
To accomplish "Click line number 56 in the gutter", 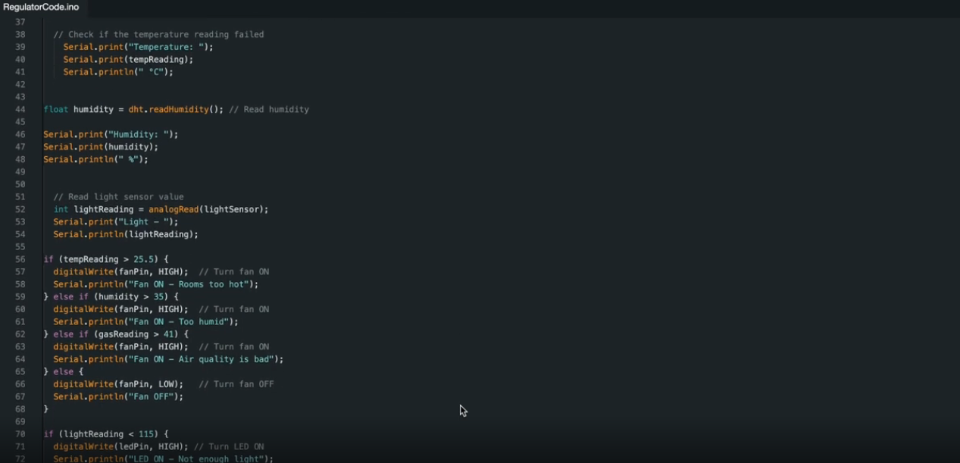I will (x=20, y=259).
